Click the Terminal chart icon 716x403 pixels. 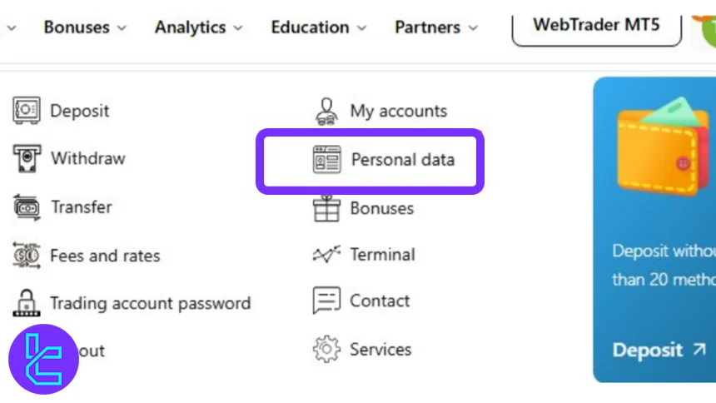pyautogui.click(x=326, y=255)
